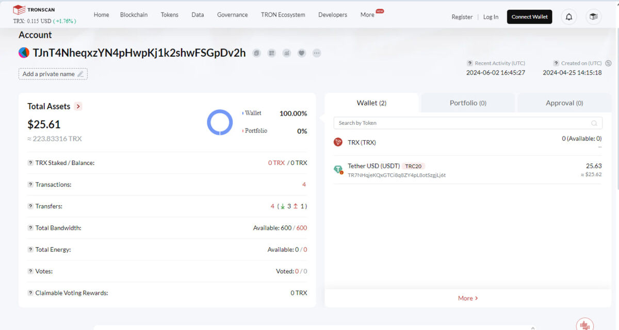This screenshot has width=619, height=330.
Task: Click help icon for Total Bandwidth
Action: tap(30, 228)
